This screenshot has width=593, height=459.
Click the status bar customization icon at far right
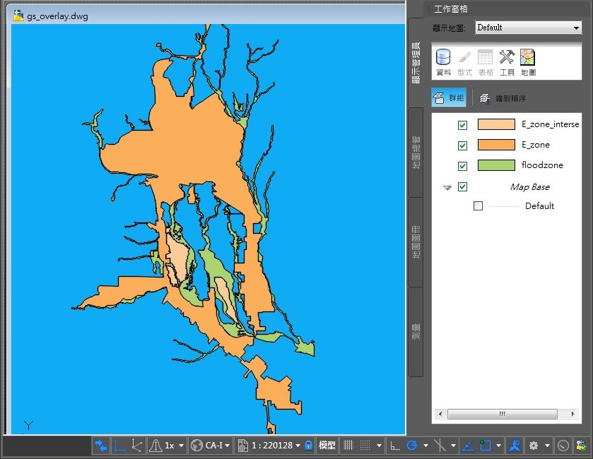(x=581, y=446)
